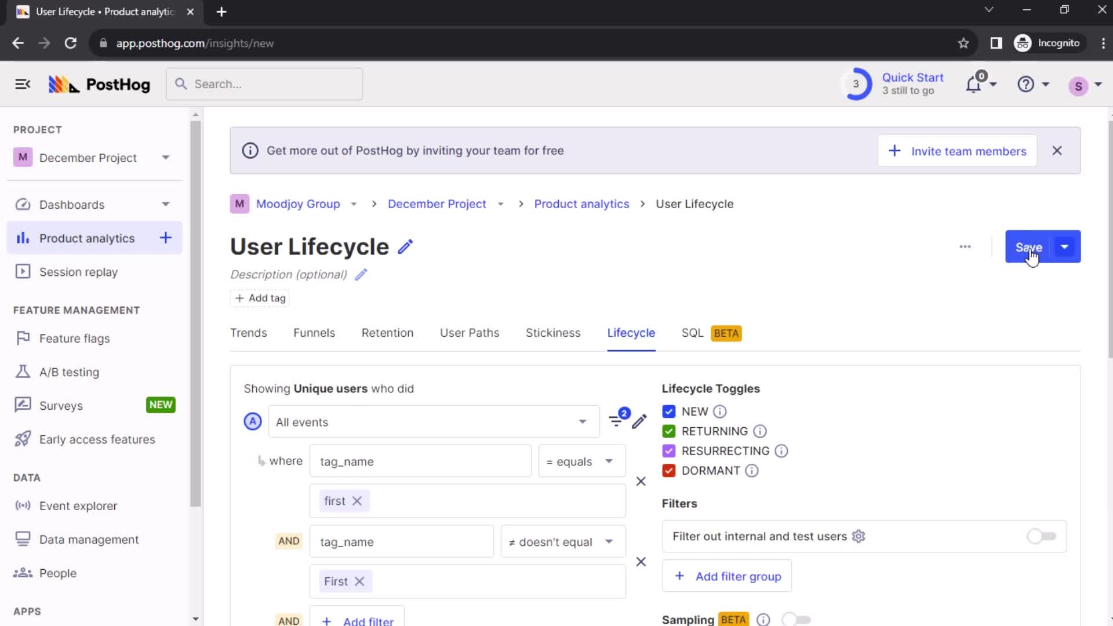Click the Invite team members button
This screenshot has height=626, width=1113.
(x=958, y=151)
